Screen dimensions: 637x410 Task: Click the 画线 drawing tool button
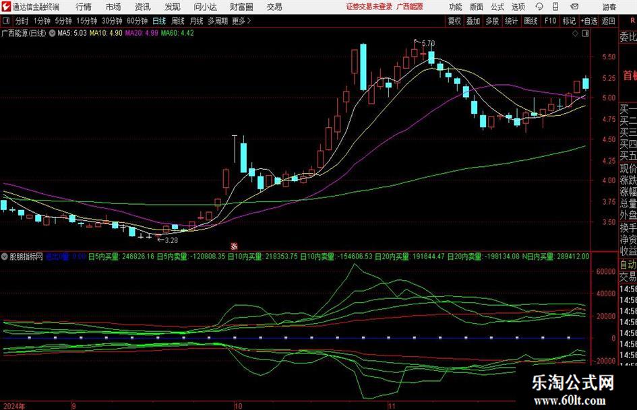tap(530, 21)
